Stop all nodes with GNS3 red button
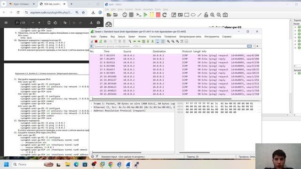Screen dimensions: 301x169 click(158, 15)
